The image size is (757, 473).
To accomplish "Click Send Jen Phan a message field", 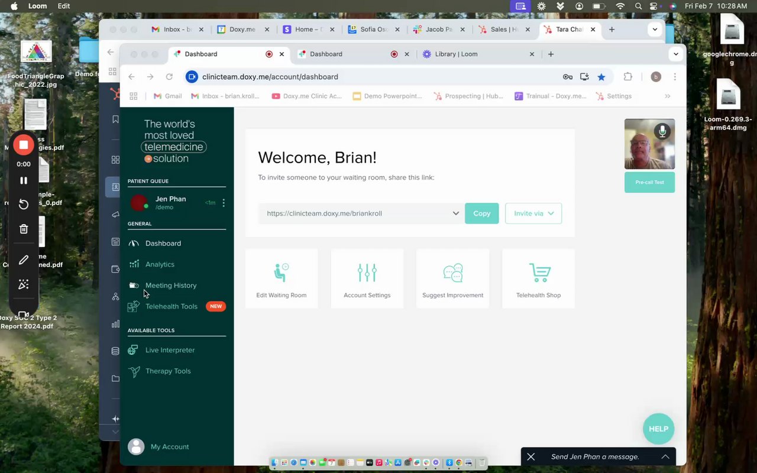I will coord(595,456).
